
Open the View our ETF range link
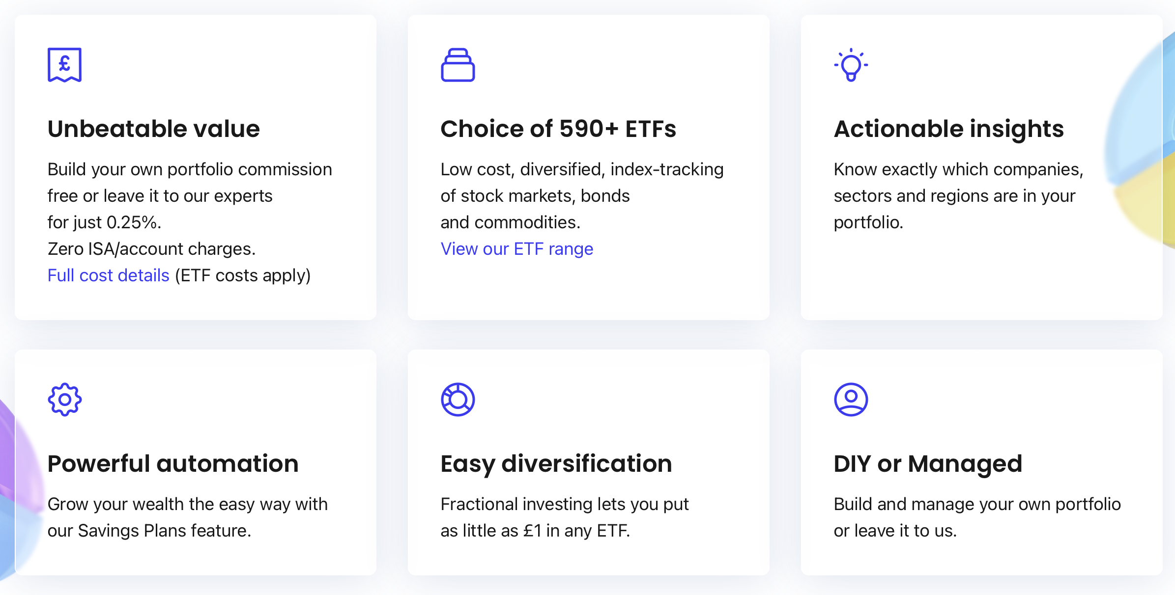pyautogui.click(x=516, y=249)
